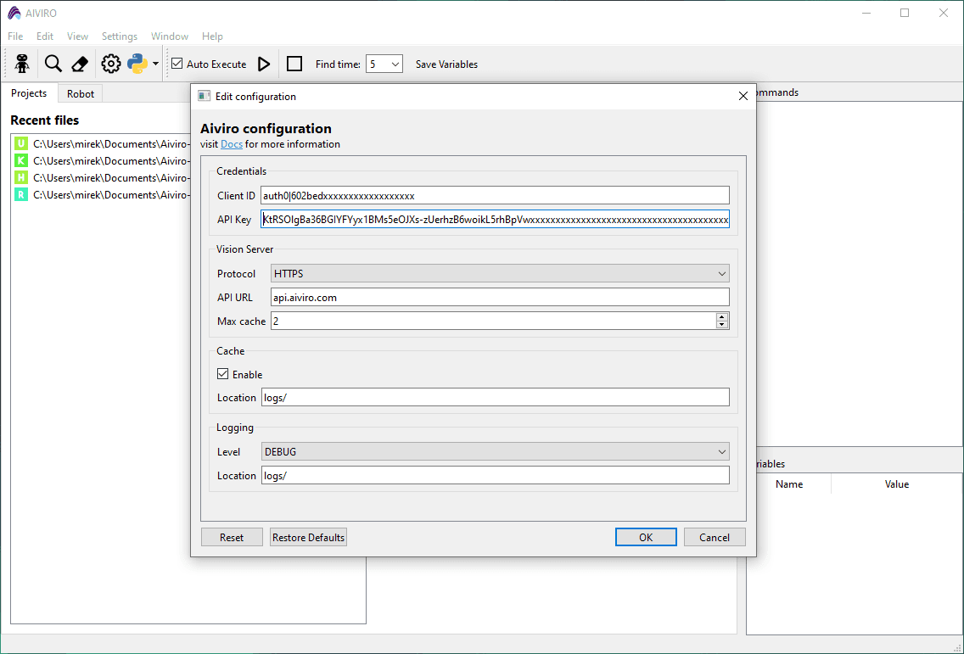Open recent file with H icon
This screenshot has height=654, width=964.
(102, 177)
